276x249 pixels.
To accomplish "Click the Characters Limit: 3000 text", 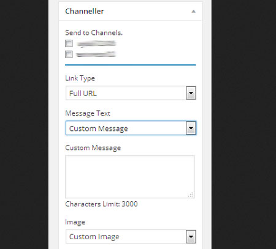I will coord(101,204).
